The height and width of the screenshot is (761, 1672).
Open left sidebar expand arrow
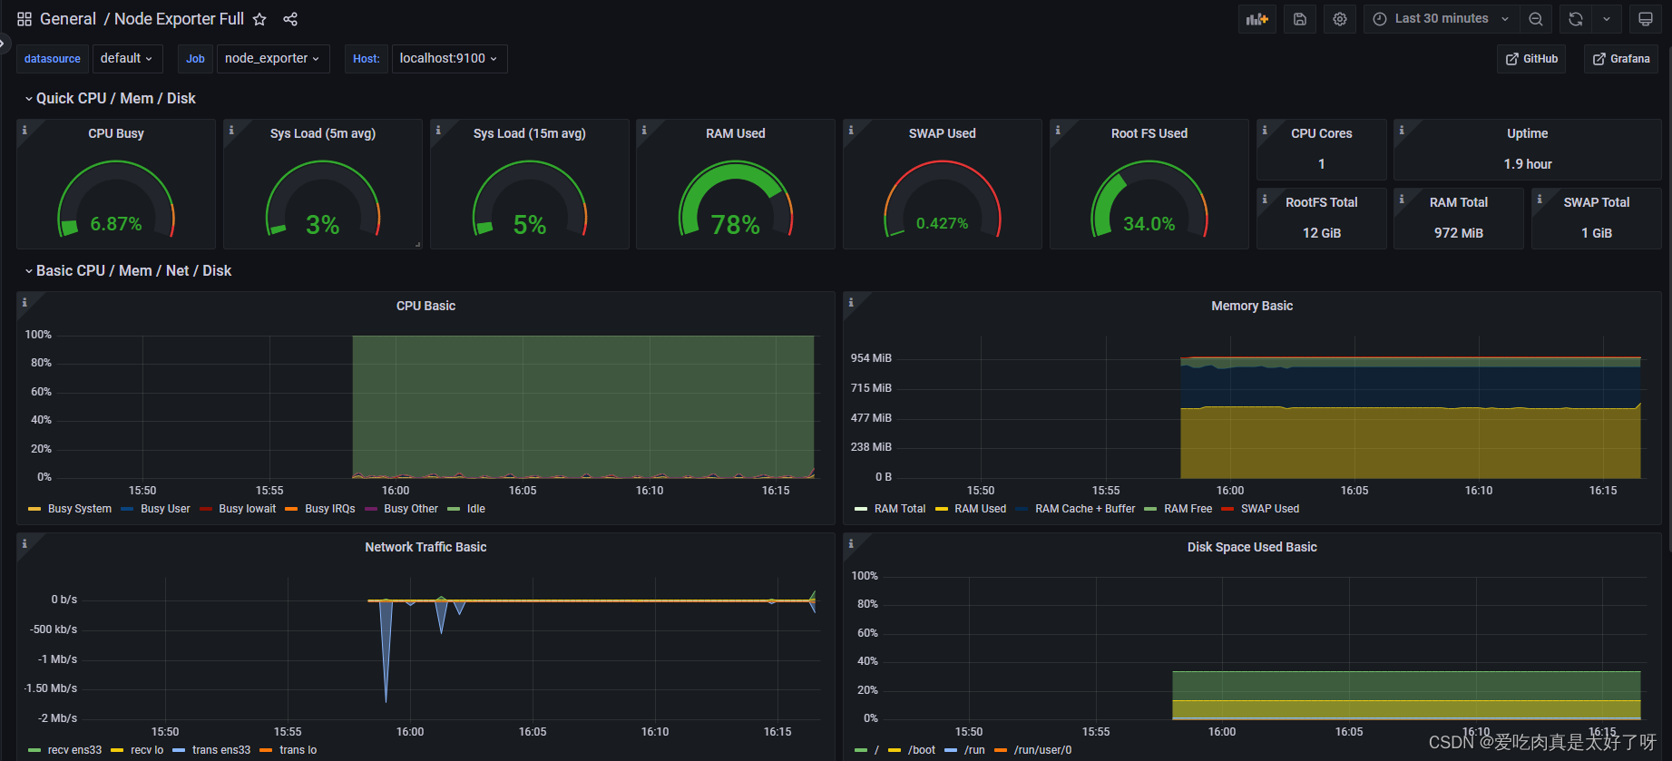4,42
